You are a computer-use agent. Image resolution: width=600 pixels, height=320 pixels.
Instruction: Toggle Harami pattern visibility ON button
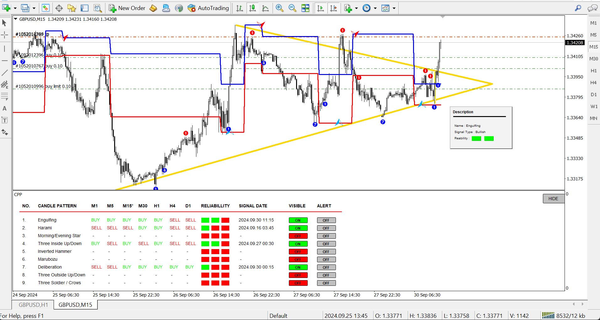click(298, 228)
